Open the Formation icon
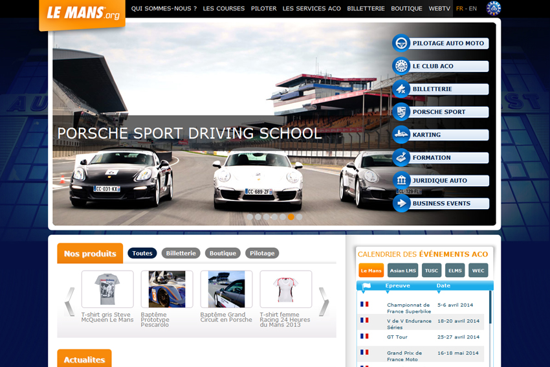550x367 pixels. click(401, 157)
